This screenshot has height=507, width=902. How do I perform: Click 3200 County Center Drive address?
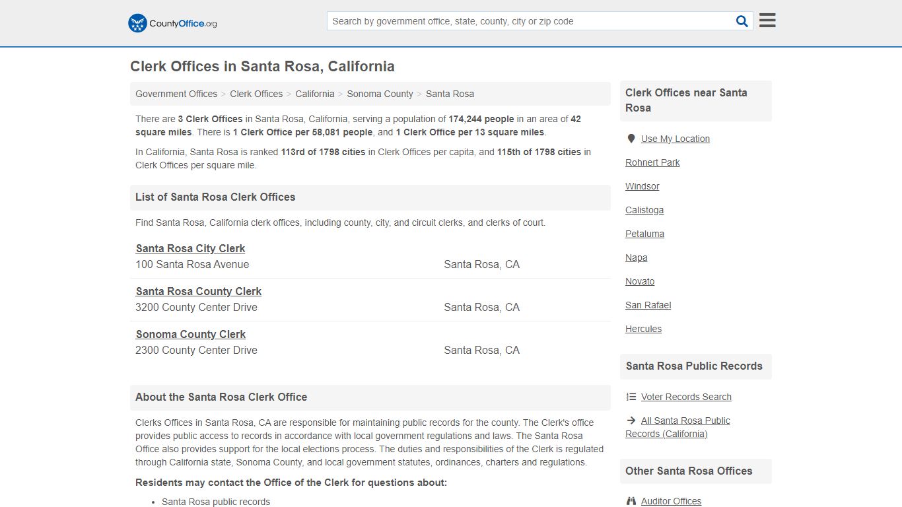point(196,307)
